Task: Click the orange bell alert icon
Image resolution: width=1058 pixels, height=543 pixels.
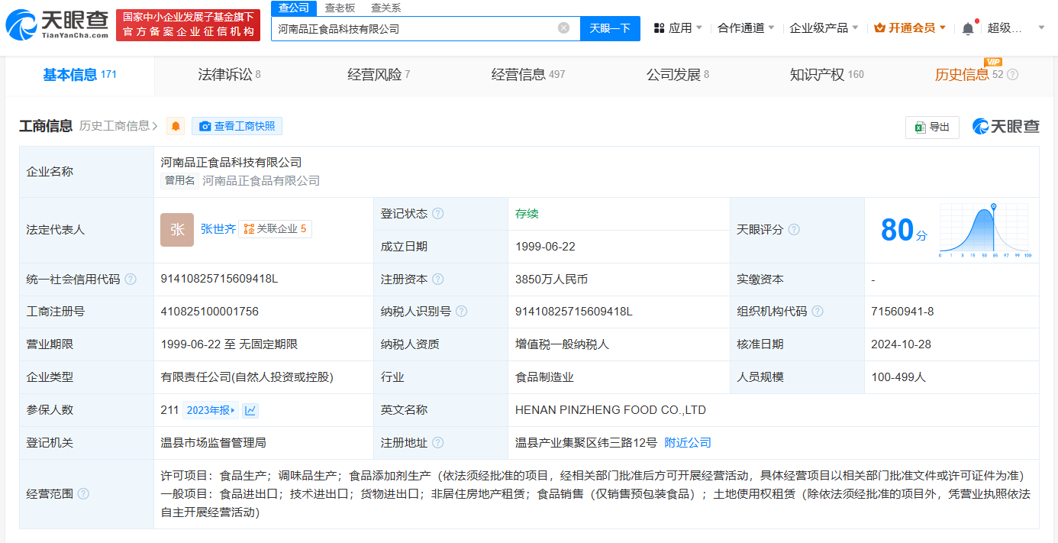Action: pyautogui.click(x=176, y=126)
